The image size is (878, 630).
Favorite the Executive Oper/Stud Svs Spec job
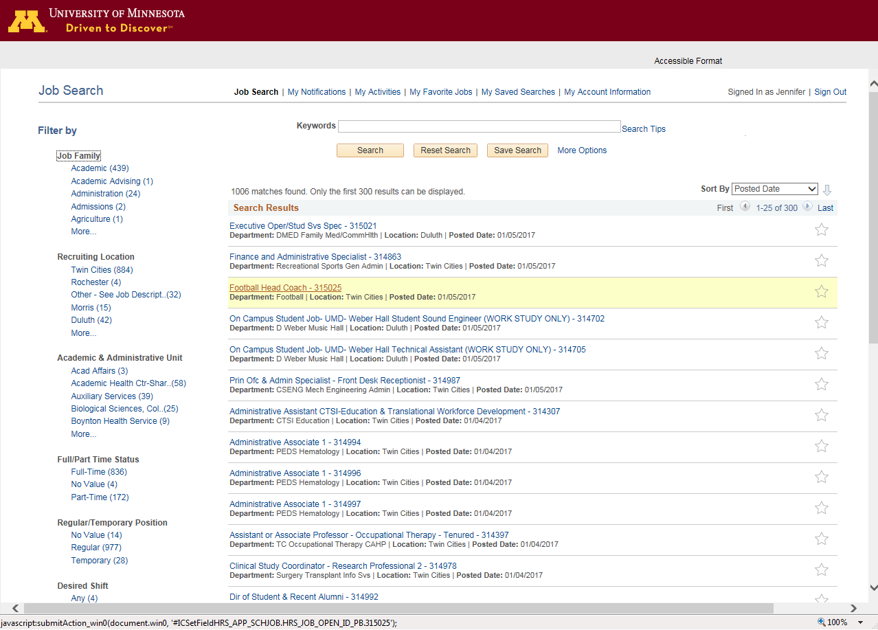point(822,229)
